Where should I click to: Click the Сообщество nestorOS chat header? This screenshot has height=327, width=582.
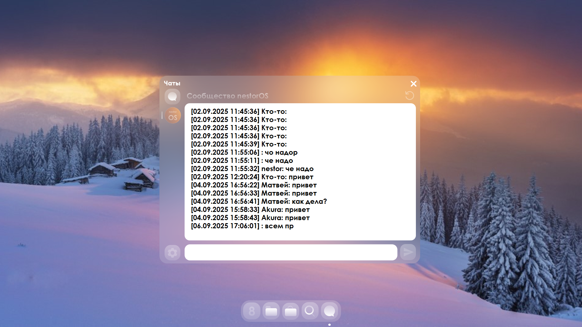click(227, 96)
